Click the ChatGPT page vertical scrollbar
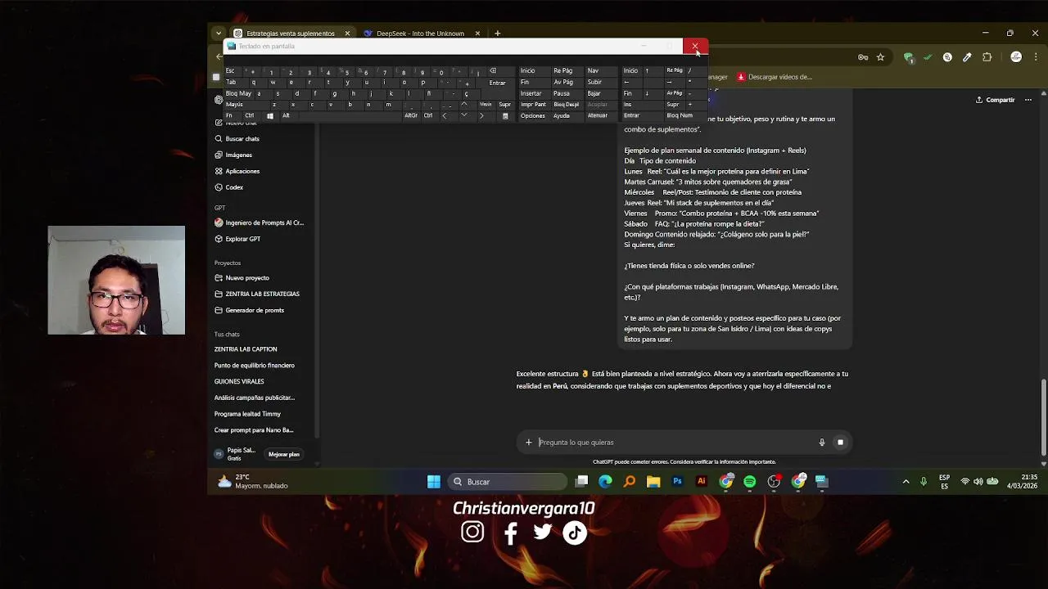The image size is (1048, 589). coord(1043,417)
